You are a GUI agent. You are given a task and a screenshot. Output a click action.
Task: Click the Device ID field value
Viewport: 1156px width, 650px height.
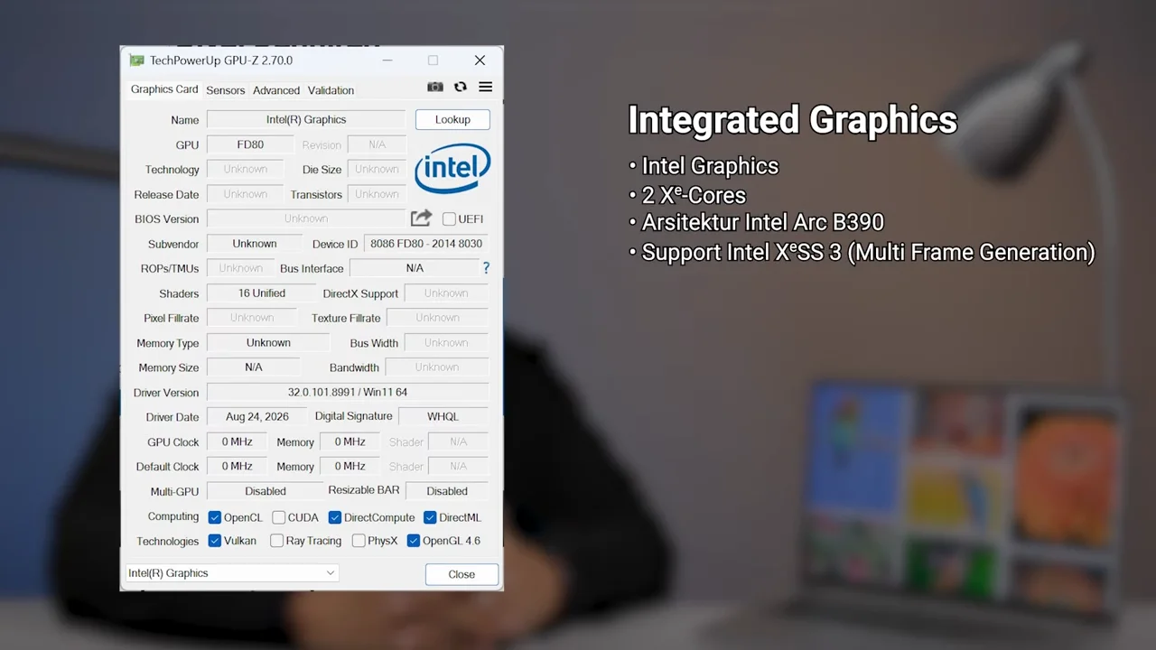tap(426, 244)
